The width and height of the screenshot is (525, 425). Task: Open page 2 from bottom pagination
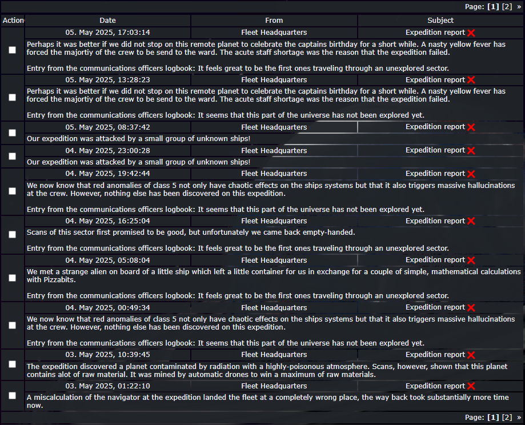click(507, 418)
